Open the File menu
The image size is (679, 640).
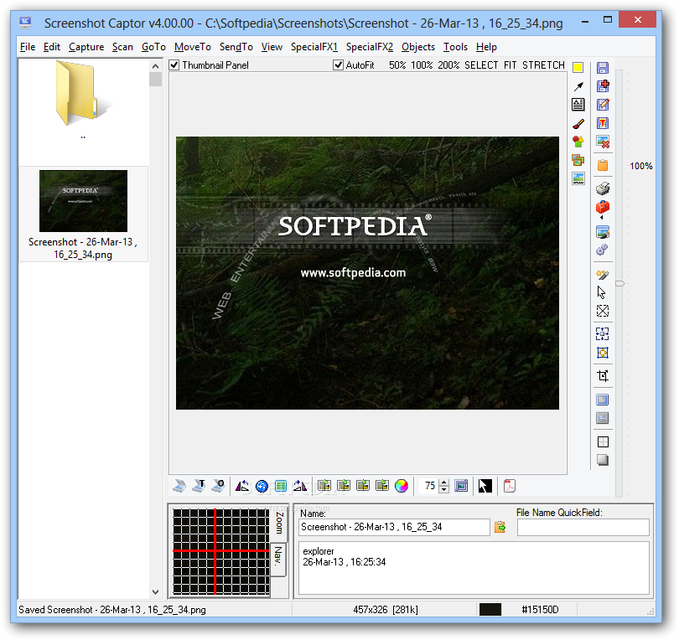click(28, 47)
